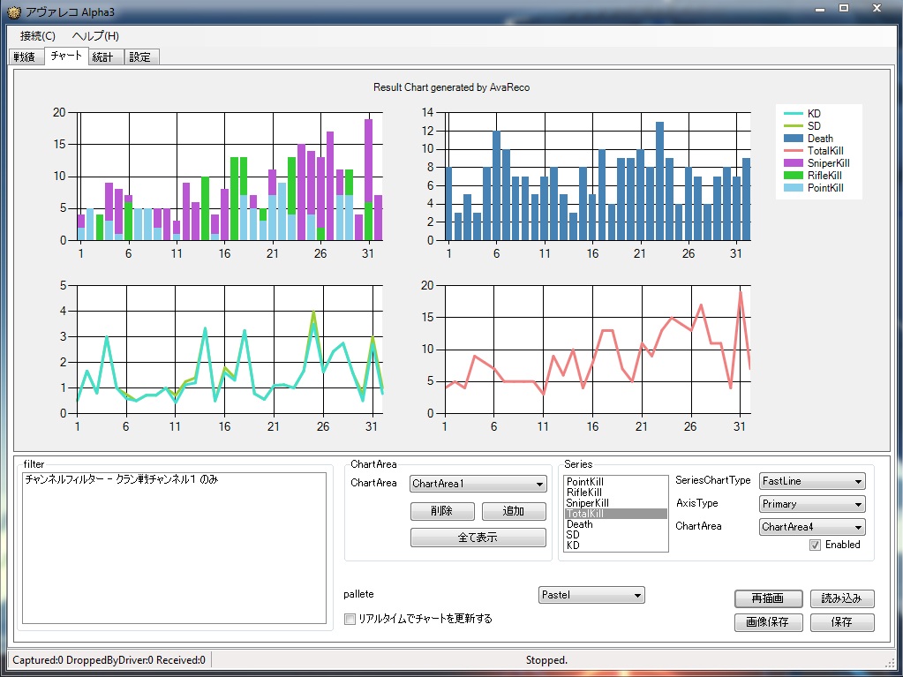The height and width of the screenshot is (677, 903).
Task: Click the 全て表示 button
Action: tap(478, 538)
